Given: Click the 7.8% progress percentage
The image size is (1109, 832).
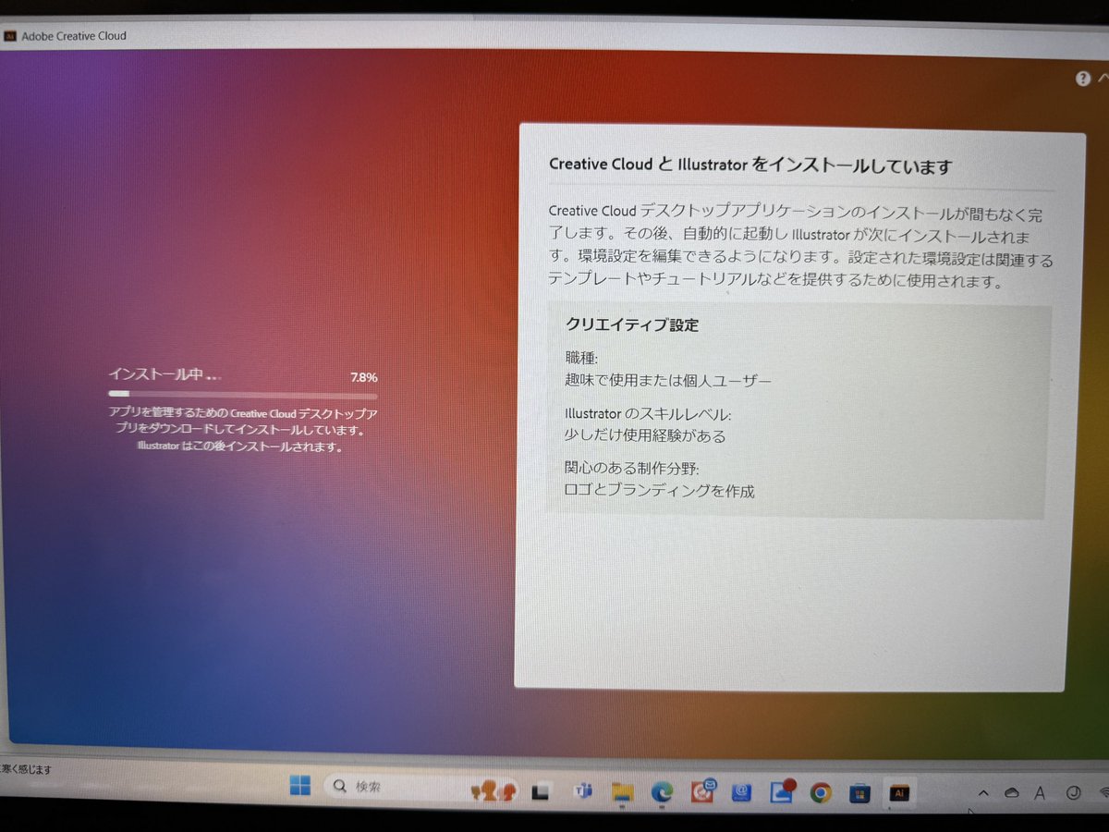Looking at the screenshot, I should pos(363,377).
